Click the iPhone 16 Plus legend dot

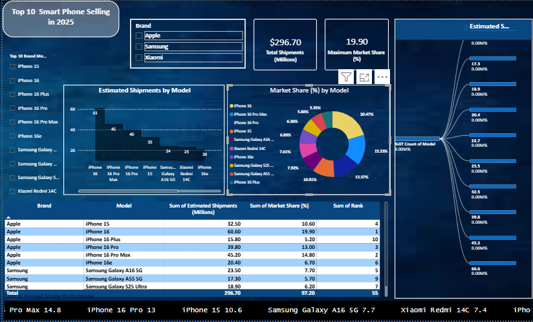coord(230,182)
